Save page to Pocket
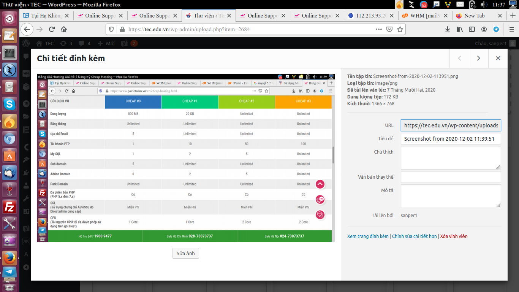519x292 pixels. click(x=389, y=29)
